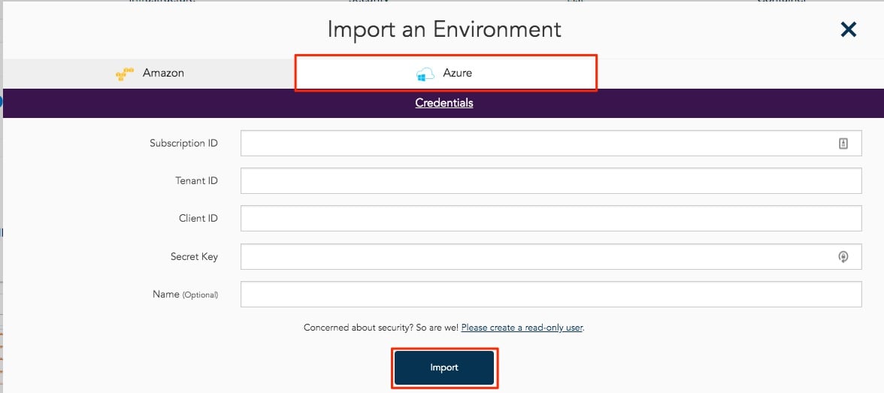The height and width of the screenshot is (393, 884).
Task: Focus the Secret Key input field
Action: (x=551, y=256)
